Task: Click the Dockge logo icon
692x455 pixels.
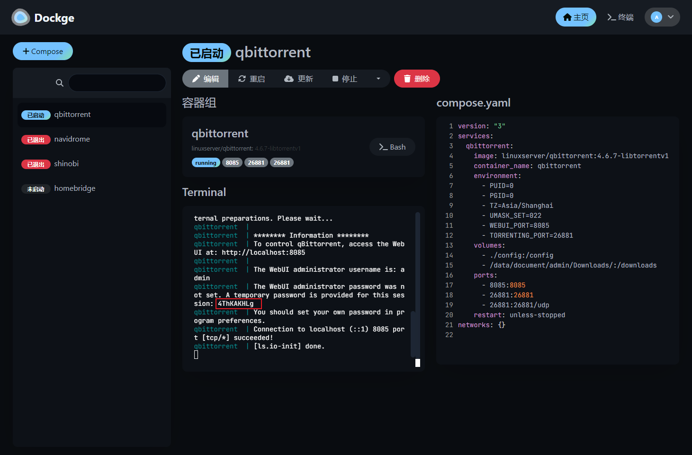Action: click(x=20, y=18)
